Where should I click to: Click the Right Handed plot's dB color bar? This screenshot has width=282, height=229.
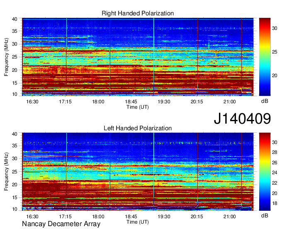click(265, 57)
